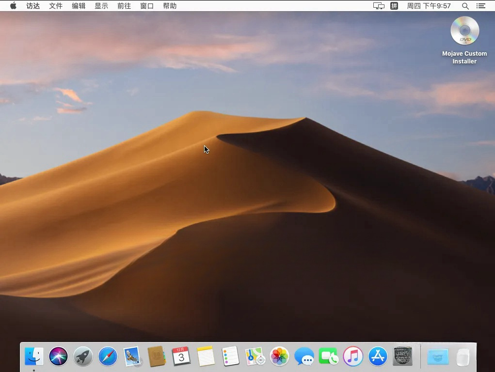Image resolution: width=495 pixels, height=372 pixels.
Task: Launch Siri from the Dock
Action: [x=58, y=356]
